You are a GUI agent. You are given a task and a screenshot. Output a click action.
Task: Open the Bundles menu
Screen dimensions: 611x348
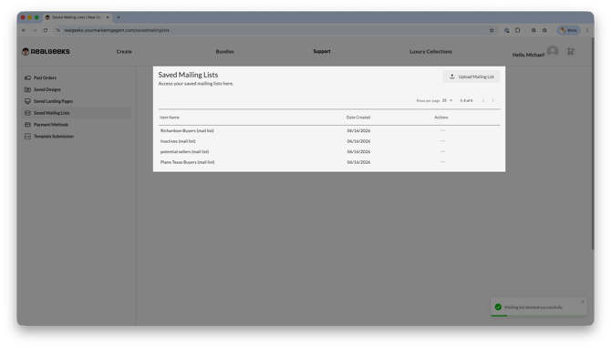pos(225,51)
